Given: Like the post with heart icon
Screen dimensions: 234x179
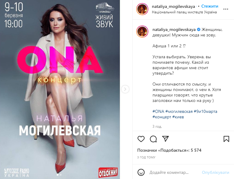Looking at the screenshot, I should [x=141, y=139].
